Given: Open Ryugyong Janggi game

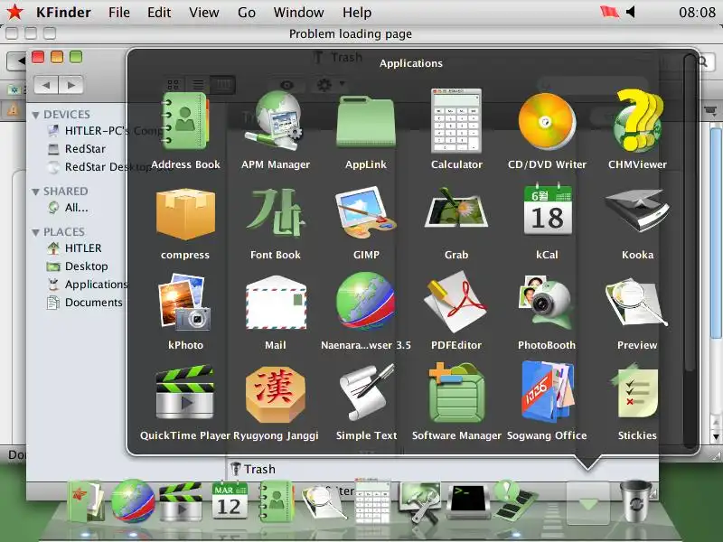Looking at the screenshot, I should coord(276,395).
